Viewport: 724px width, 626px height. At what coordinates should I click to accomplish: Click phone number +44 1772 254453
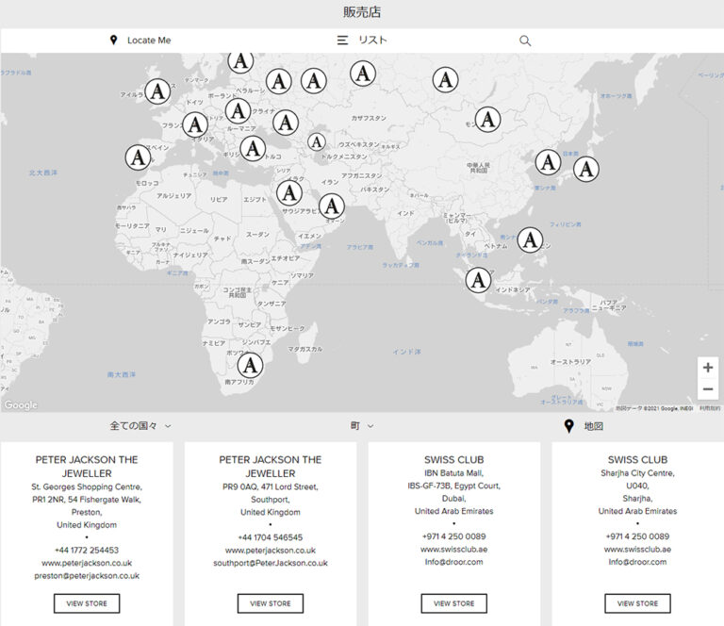click(x=87, y=551)
